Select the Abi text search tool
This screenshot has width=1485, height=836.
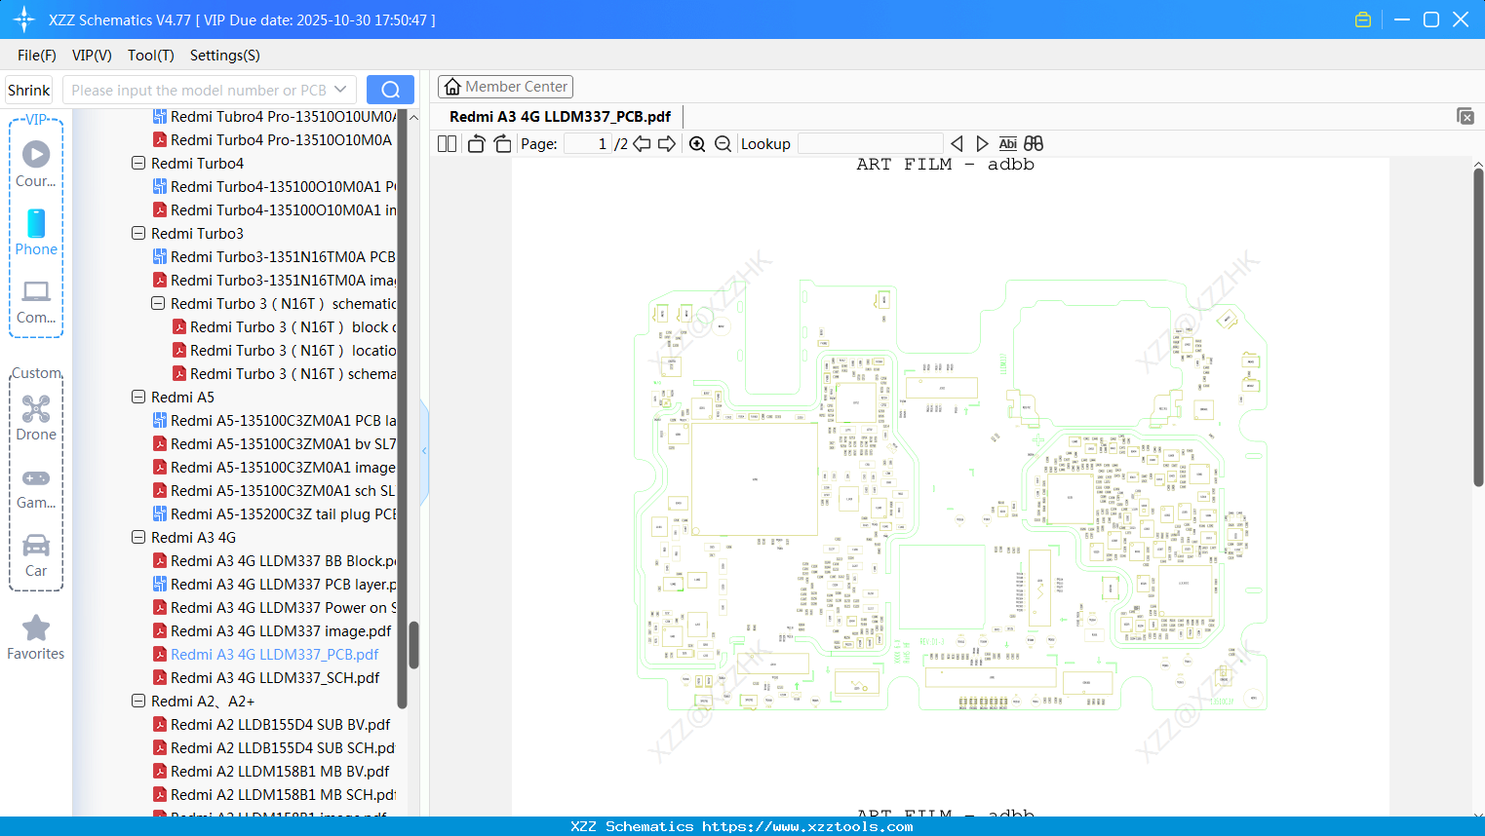pos(1007,143)
